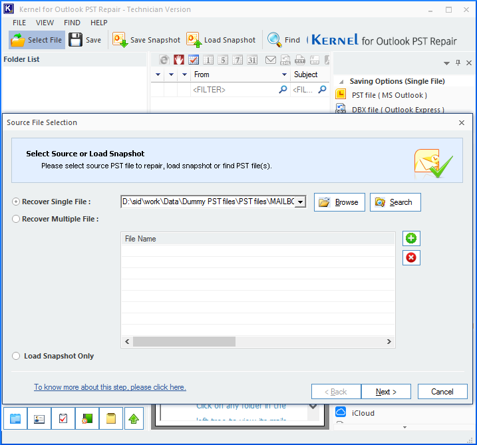The width and height of the screenshot is (477, 445).
Task: Click the 31-day calendar view icon
Action: (x=252, y=60)
